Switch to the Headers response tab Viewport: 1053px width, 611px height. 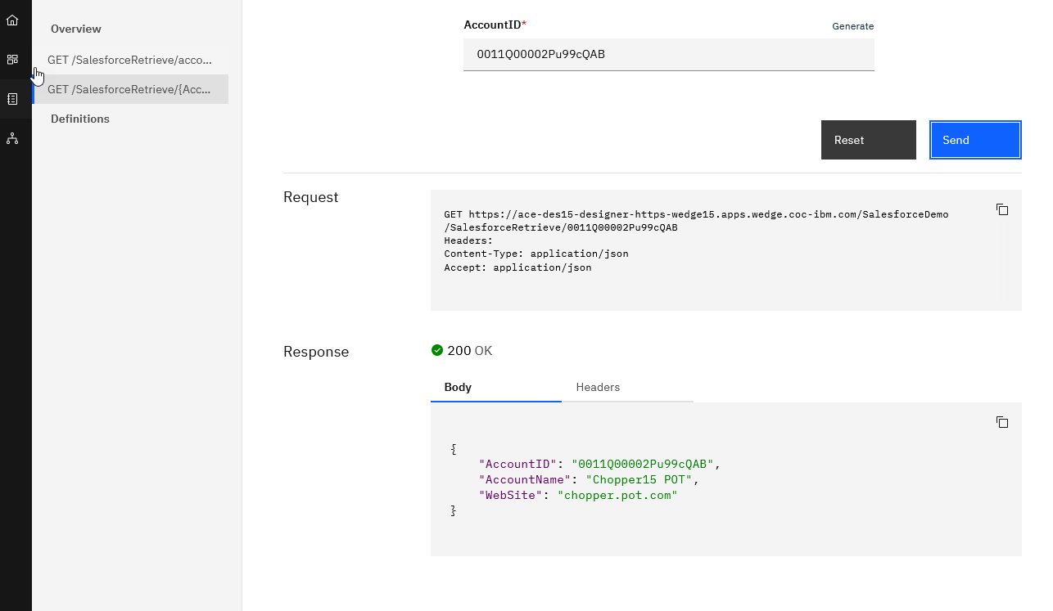[598, 387]
